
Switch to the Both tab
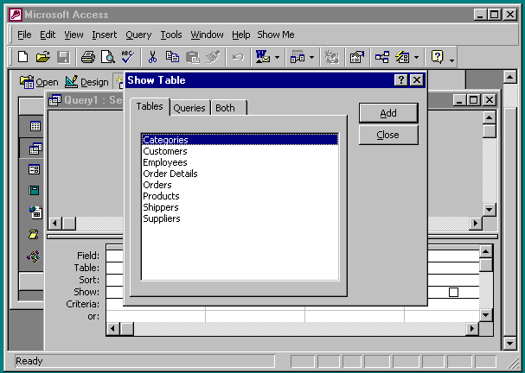click(228, 108)
